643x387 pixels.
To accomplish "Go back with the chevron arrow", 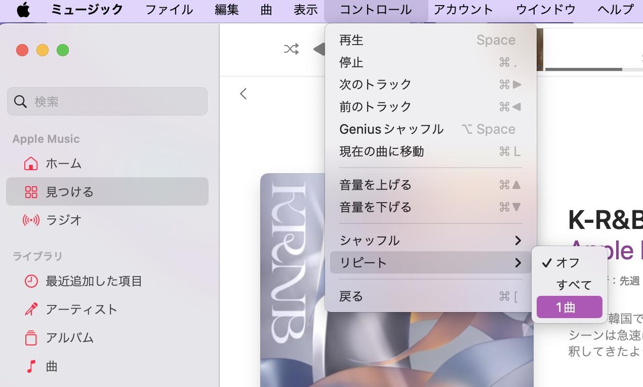I will [244, 94].
